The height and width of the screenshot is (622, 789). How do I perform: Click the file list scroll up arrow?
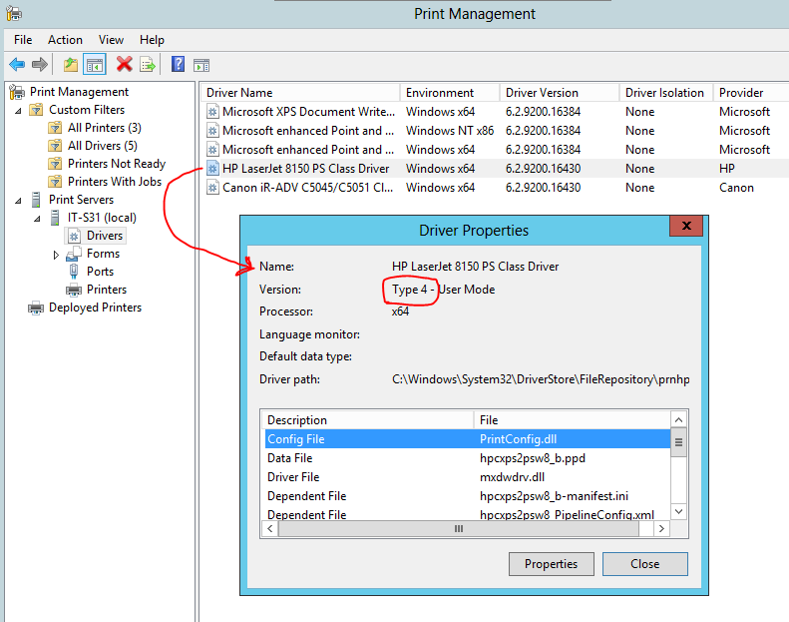[679, 419]
